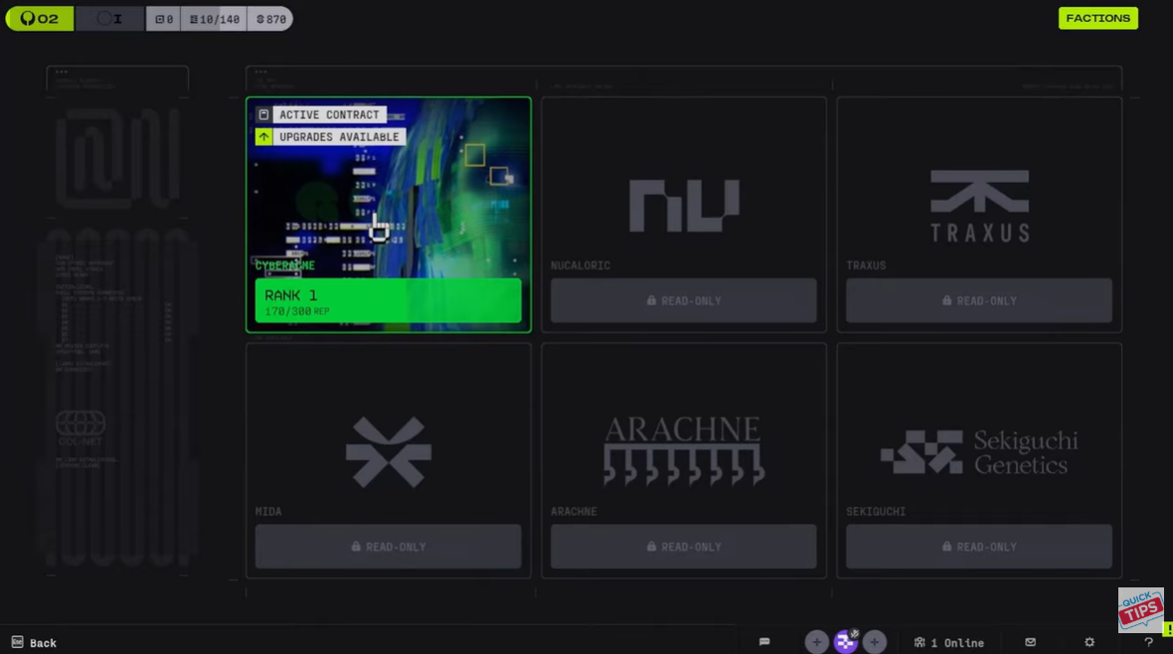This screenshot has width=1173, height=654.
Task: Click the Arachne faction logo
Action: (683, 450)
